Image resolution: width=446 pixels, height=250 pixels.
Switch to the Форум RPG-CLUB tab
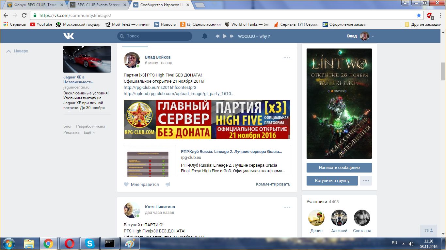[x=35, y=5]
